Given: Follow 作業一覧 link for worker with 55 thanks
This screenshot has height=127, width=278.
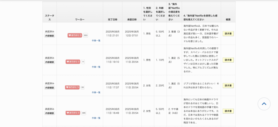Looking at the screenshot, I should [96, 92].
